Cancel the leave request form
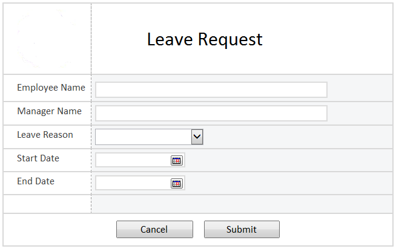 click(154, 229)
